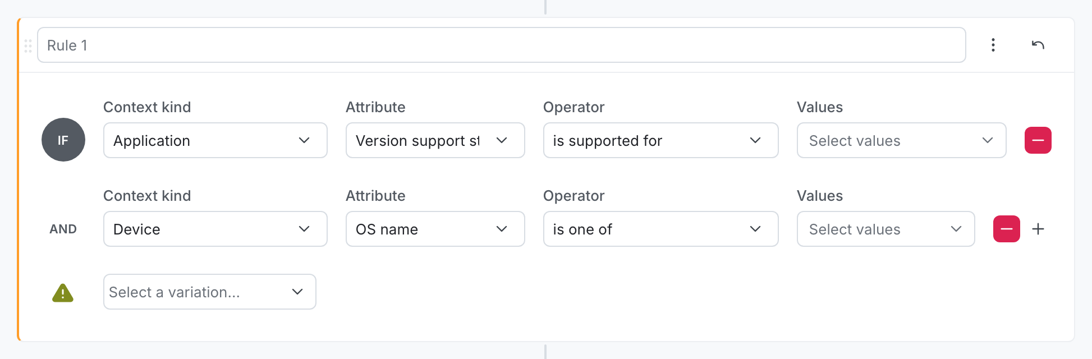Viewport: 1092px width, 359px height.
Task: Click the Rule 1 name input field
Action: tap(501, 45)
